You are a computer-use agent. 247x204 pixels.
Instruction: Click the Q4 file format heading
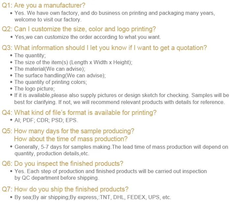(79, 113)
